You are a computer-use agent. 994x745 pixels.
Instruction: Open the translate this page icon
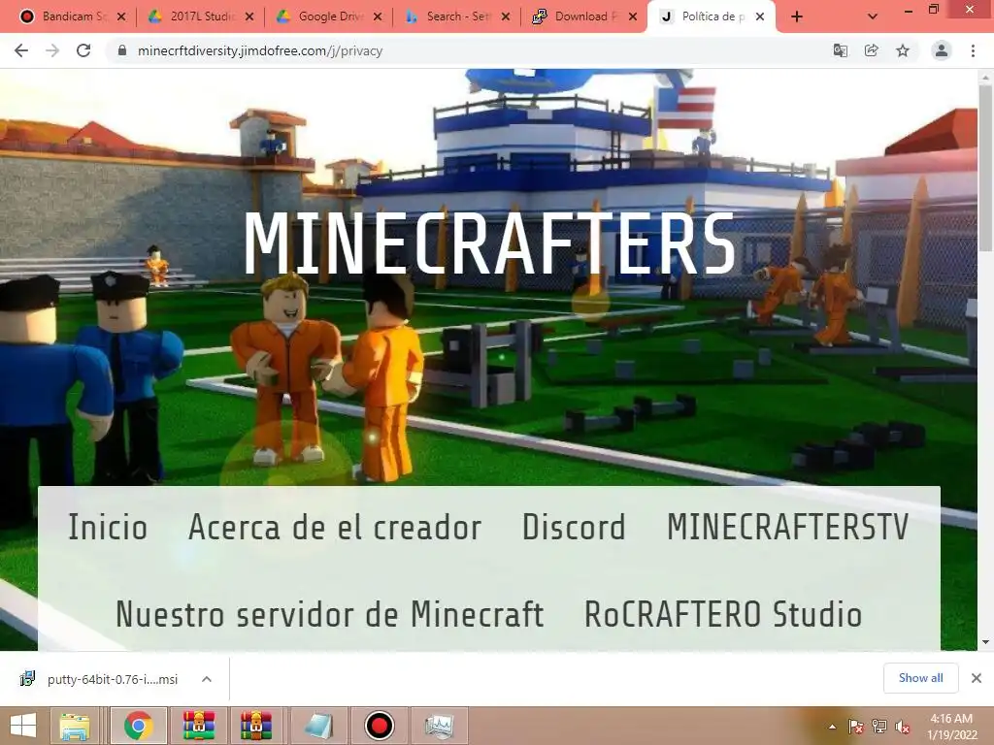click(x=840, y=50)
